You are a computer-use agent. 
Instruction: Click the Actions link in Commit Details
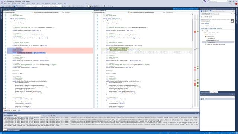(x=219, y=28)
